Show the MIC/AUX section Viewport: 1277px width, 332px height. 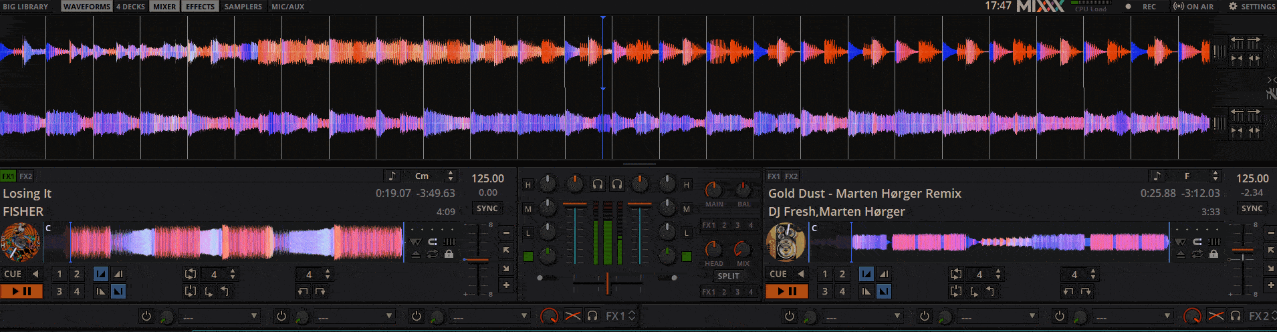pyautogui.click(x=288, y=7)
